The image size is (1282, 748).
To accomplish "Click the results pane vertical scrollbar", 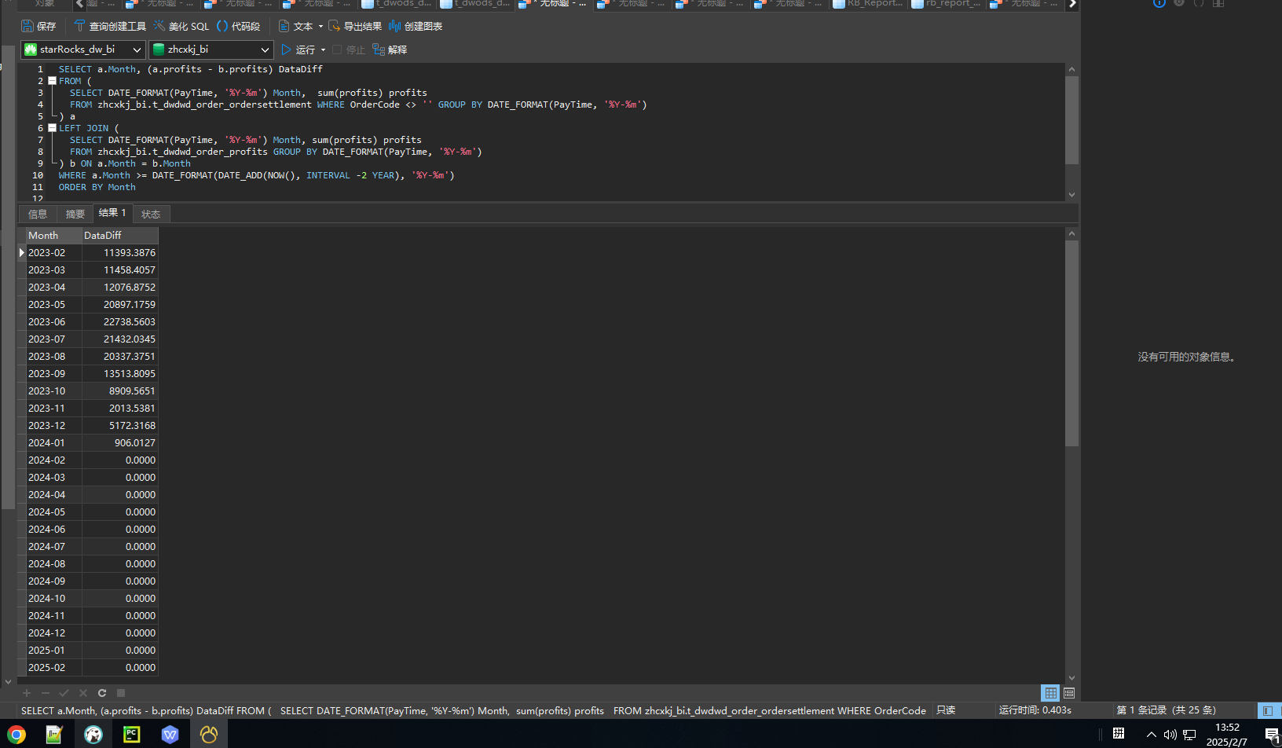I will (1071, 343).
